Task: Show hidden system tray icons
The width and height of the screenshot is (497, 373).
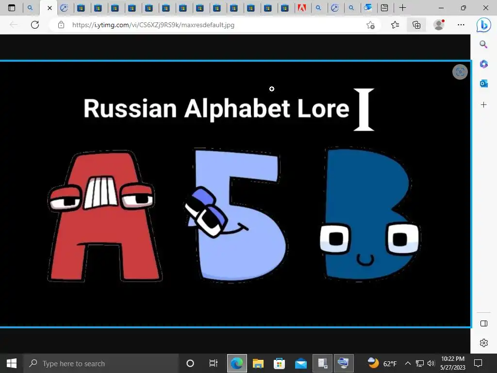Action: [x=408, y=363]
